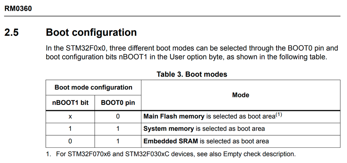Click the Main Flash memory table entry
Screen dimensions: 347x163
pos(174,116)
